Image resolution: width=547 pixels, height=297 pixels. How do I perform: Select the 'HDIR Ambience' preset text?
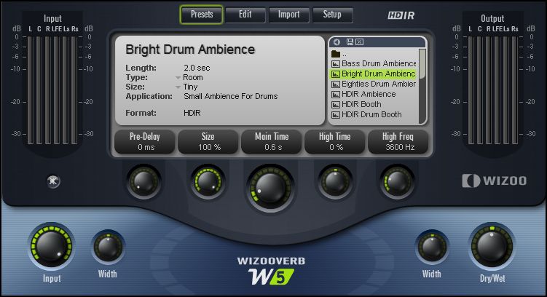pyautogui.click(x=369, y=94)
